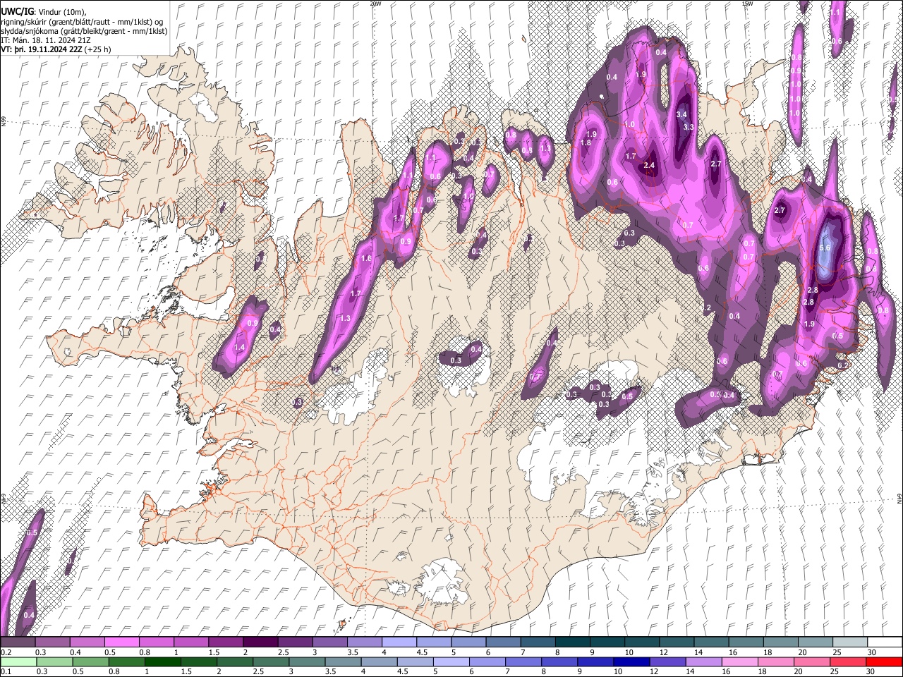This screenshot has width=903, height=677.
Task: Click the 2.4 value in the northern snow band
Action: point(650,166)
